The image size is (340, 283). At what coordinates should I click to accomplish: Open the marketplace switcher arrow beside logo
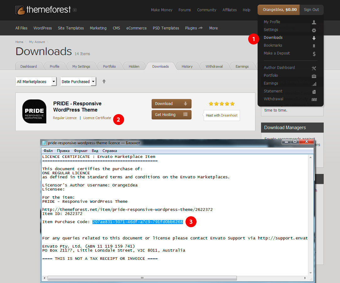click(75, 10)
